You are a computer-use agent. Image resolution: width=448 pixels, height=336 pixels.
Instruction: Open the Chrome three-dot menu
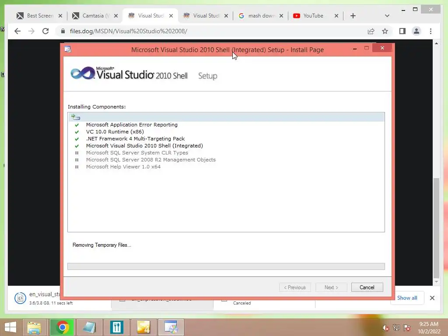430,31
